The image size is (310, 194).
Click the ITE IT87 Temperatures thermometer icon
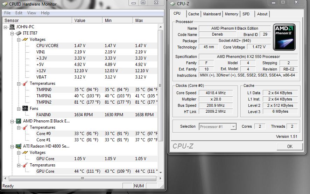coord(25,83)
